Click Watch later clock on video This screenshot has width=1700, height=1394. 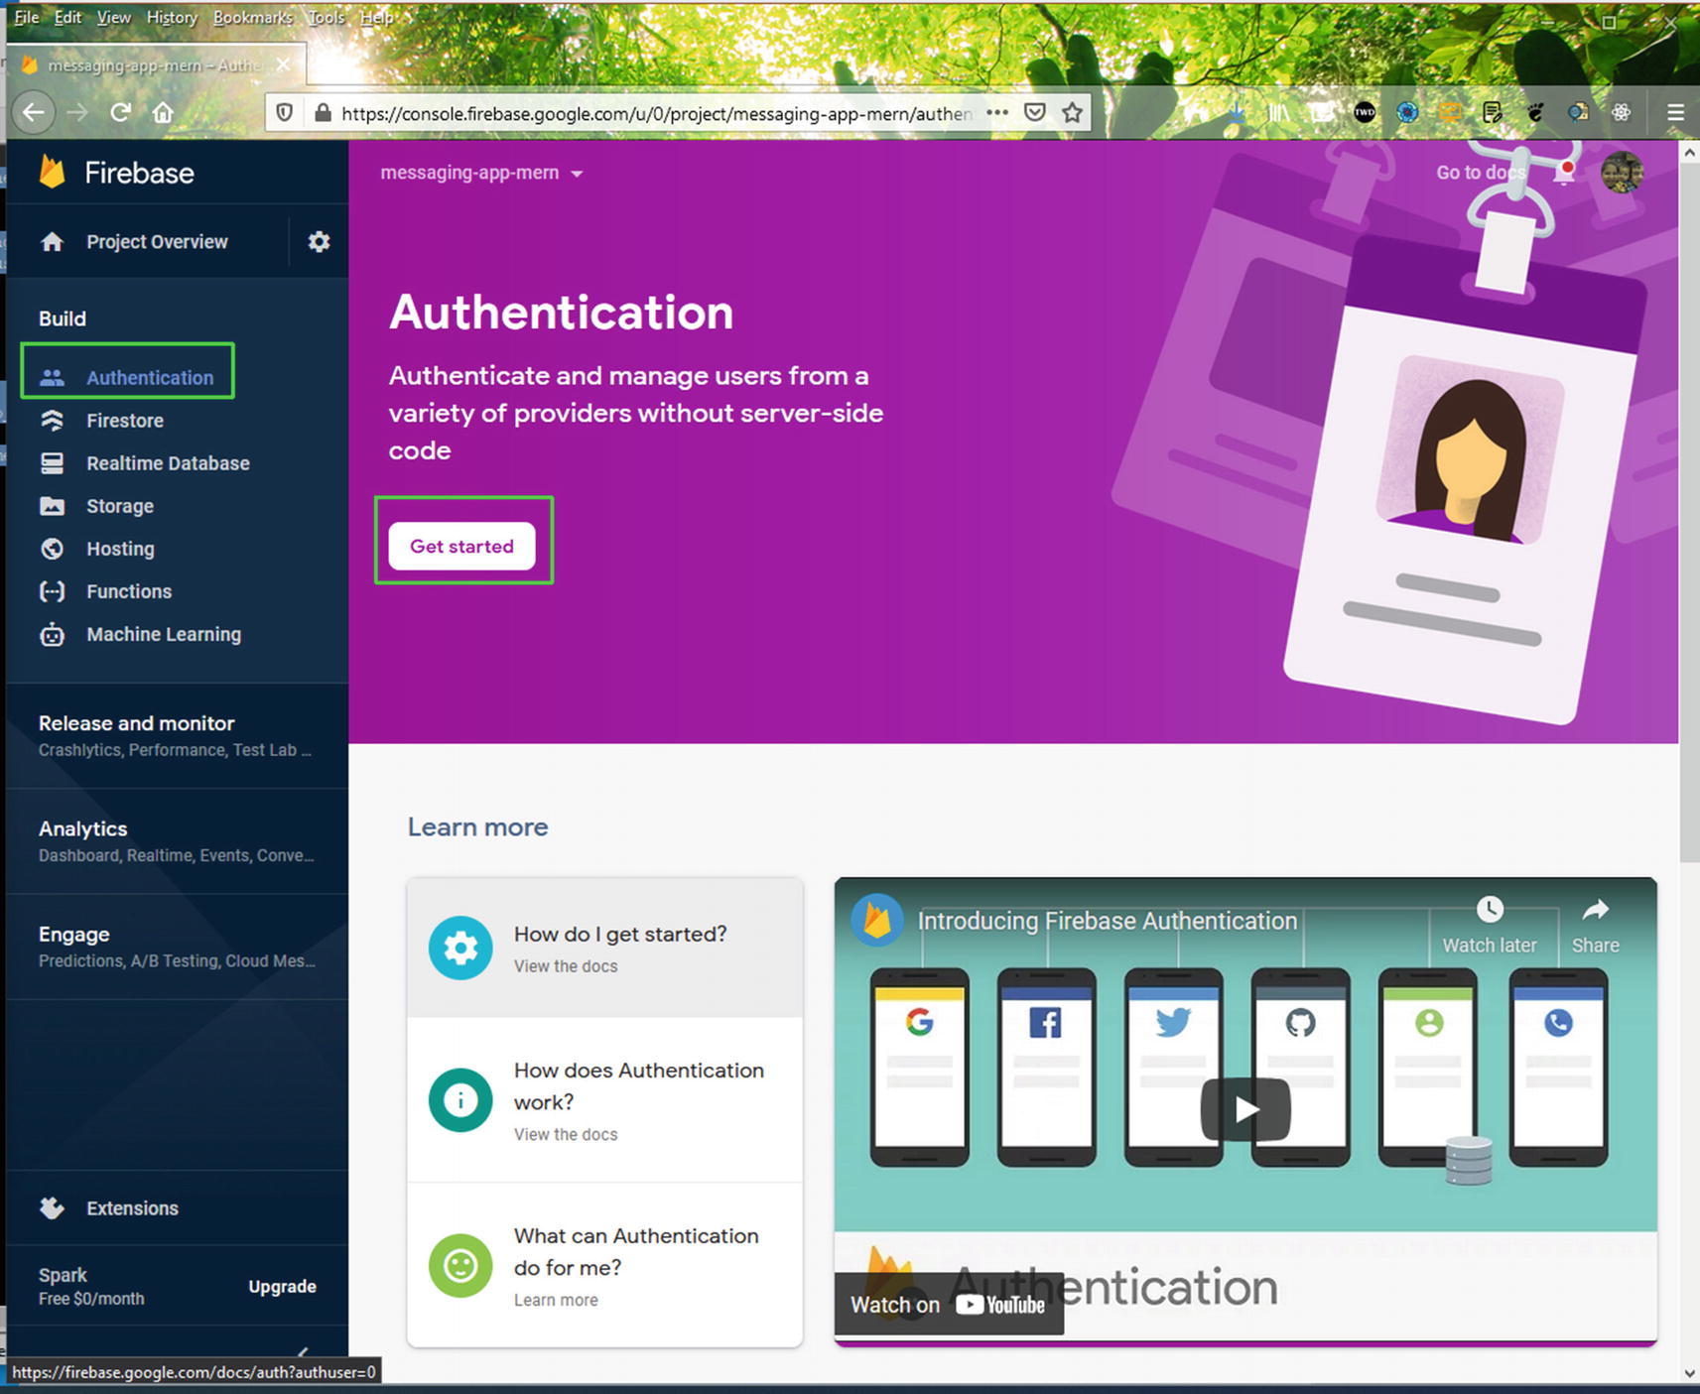[1489, 924]
